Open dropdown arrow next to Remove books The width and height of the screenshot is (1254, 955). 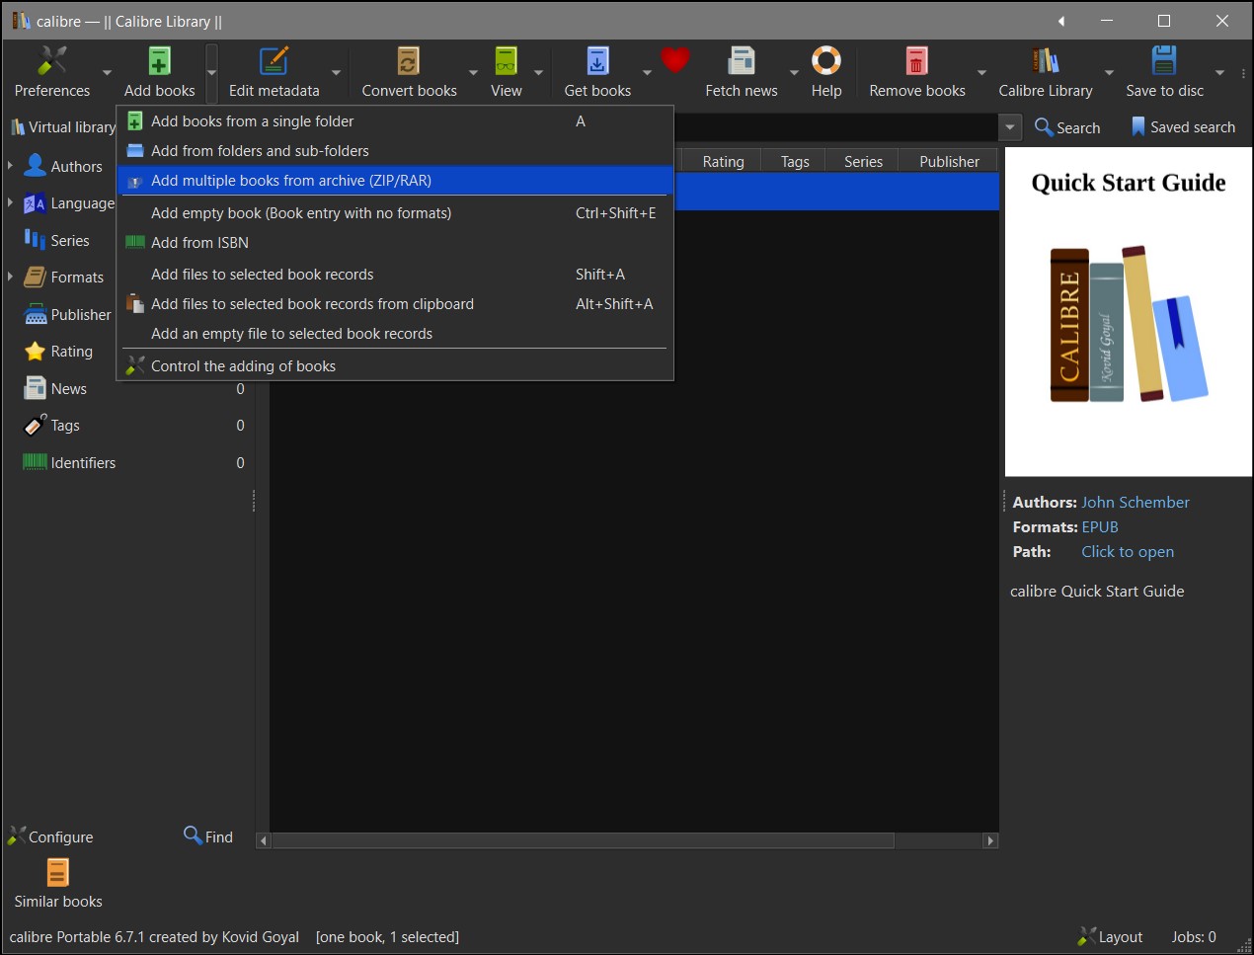[981, 72]
